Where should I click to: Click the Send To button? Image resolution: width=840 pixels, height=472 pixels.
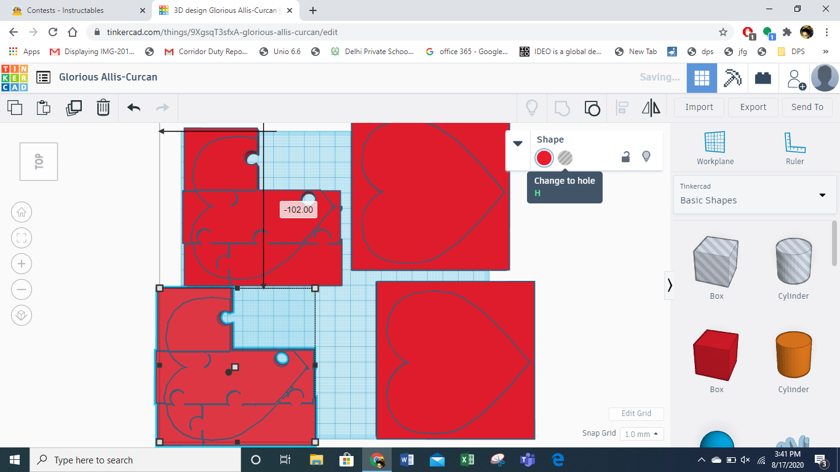pos(807,107)
